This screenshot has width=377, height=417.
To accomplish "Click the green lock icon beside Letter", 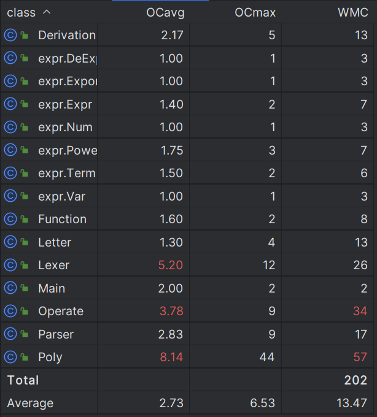I will coord(25,242).
